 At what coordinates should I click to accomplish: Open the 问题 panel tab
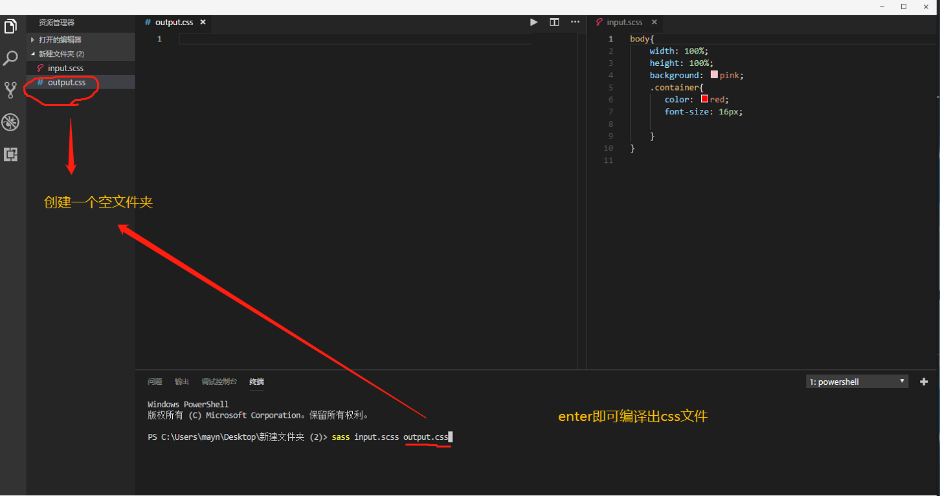(x=155, y=382)
